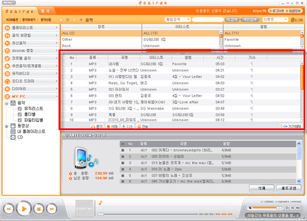
Task: Open 문자보내기 menu item
Action: pos(29,20)
